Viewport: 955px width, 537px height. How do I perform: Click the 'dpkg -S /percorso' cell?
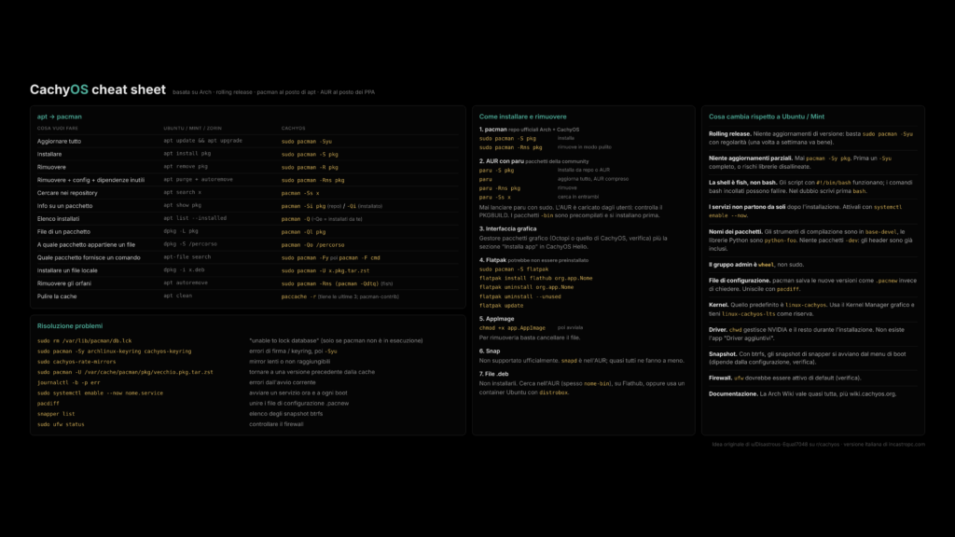[x=190, y=244]
